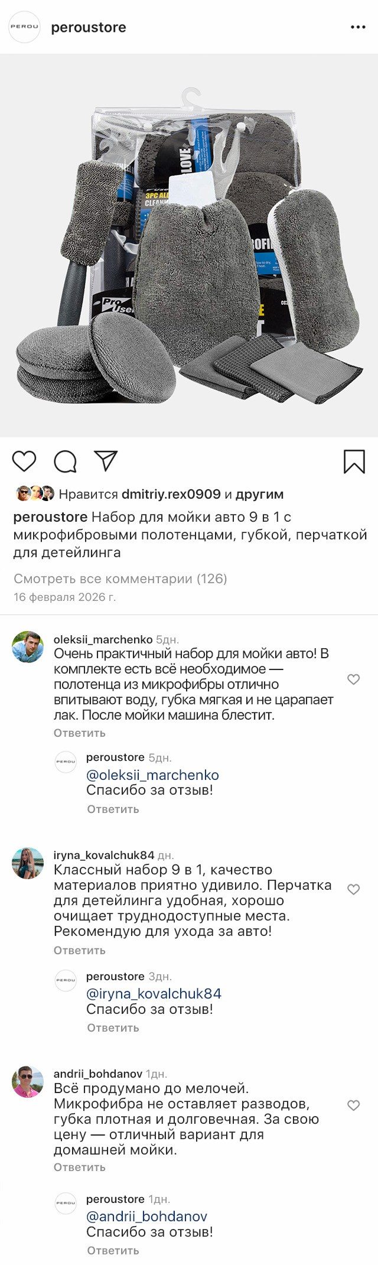Save post with bookmark icon
Viewport: 378px width, 1265px height.
pyautogui.click(x=354, y=461)
